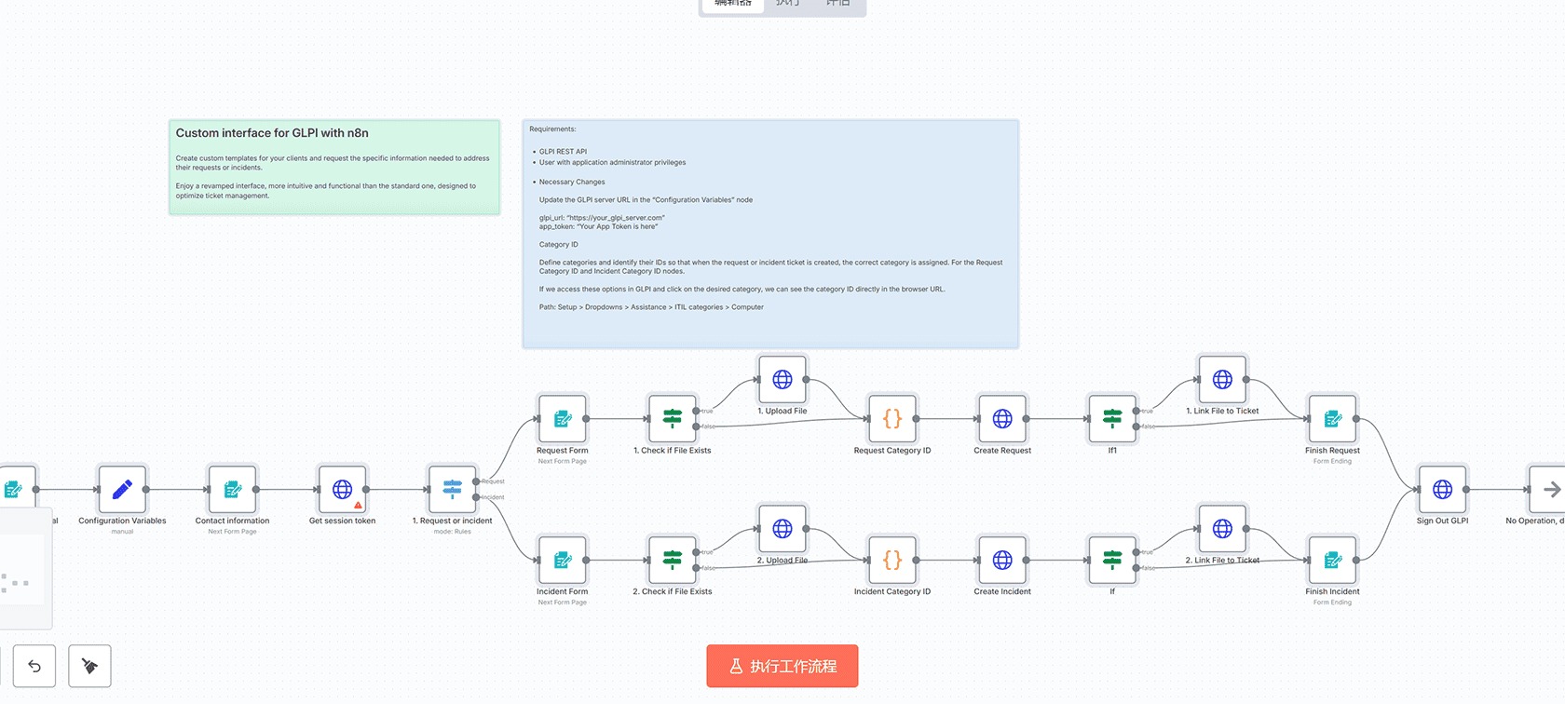Select the '1. Upload File' HTTP node

click(782, 379)
